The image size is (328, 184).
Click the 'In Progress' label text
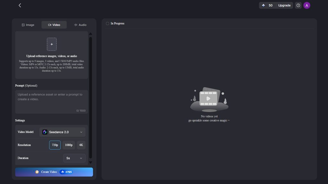point(117,23)
